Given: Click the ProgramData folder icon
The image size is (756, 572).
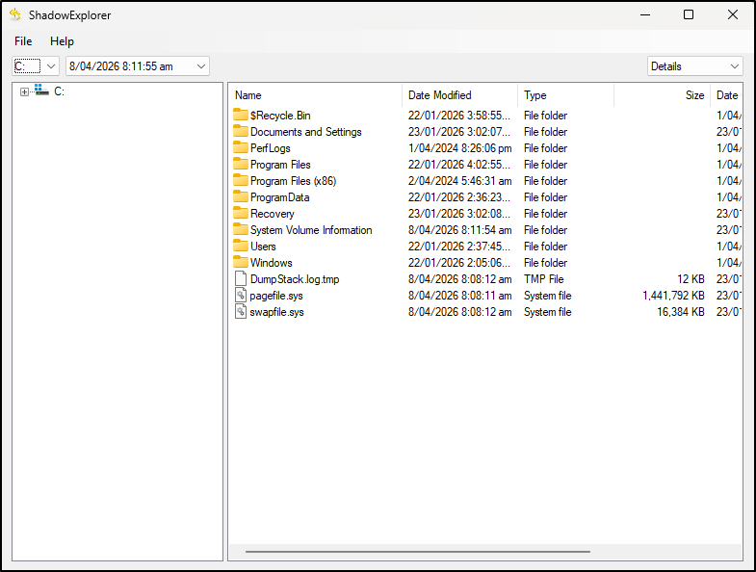Looking at the screenshot, I should pos(241,196).
